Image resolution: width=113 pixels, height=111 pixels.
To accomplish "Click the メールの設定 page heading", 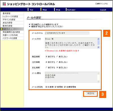I will pyautogui.click(x=34, y=18).
